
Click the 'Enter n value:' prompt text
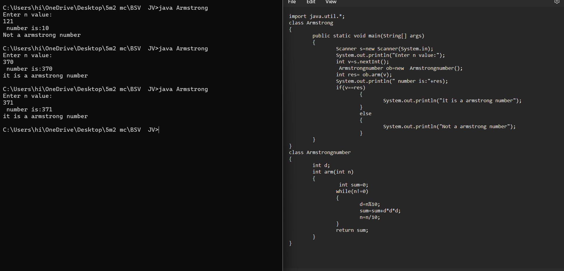[x=27, y=14]
